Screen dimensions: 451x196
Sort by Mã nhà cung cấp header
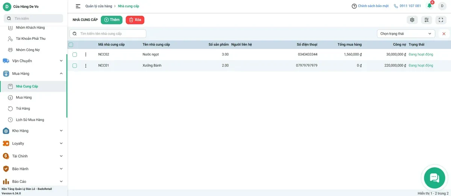(112, 45)
